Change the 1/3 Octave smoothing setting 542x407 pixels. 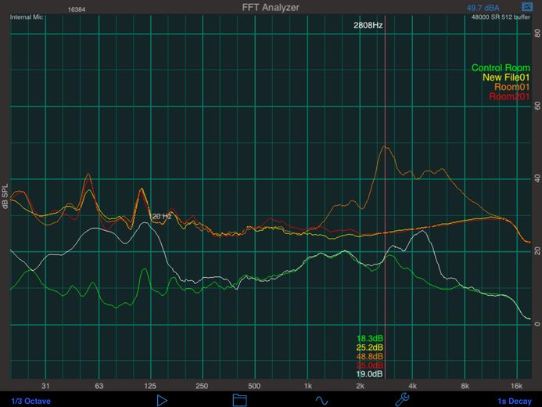click(x=31, y=401)
